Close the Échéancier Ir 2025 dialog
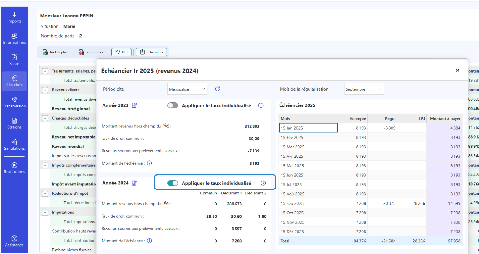Image resolution: width=479 pixels, height=254 pixels. click(x=457, y=70)
